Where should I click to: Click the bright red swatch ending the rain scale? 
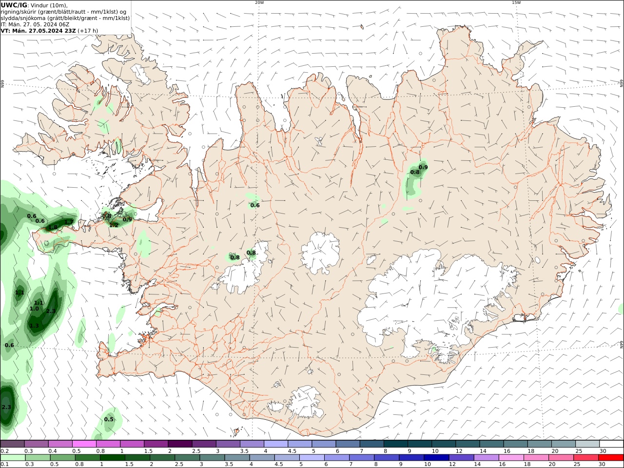[611, 458]
